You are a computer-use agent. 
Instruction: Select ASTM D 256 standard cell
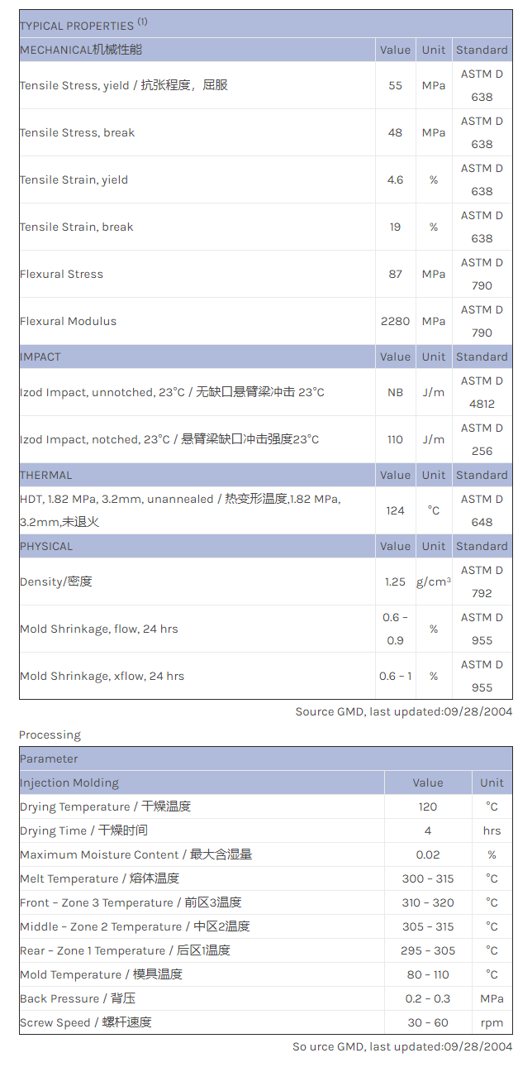pos(482,439)
